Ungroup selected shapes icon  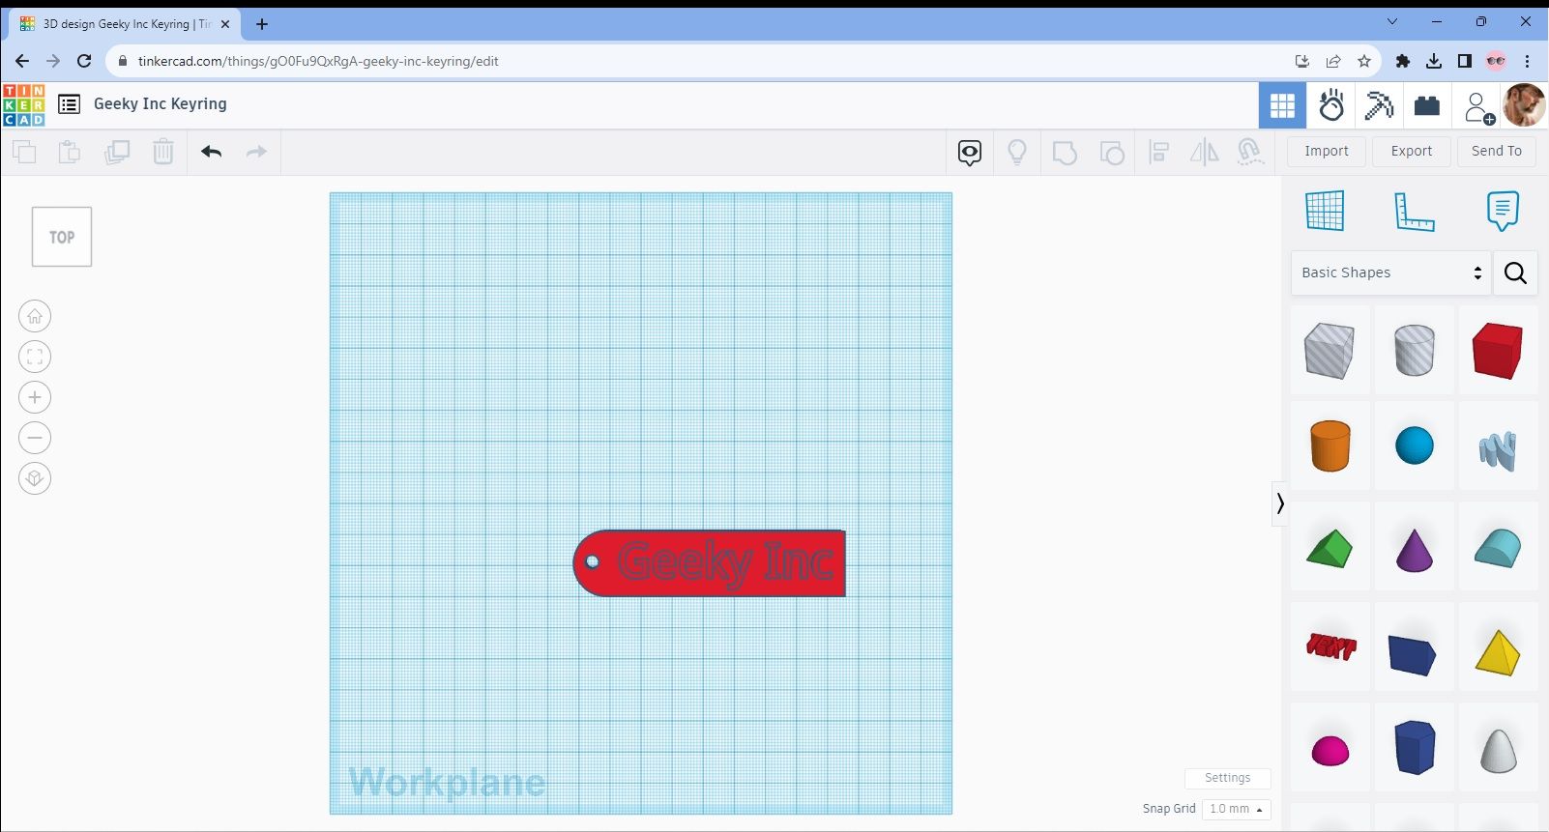point(1112,152)
